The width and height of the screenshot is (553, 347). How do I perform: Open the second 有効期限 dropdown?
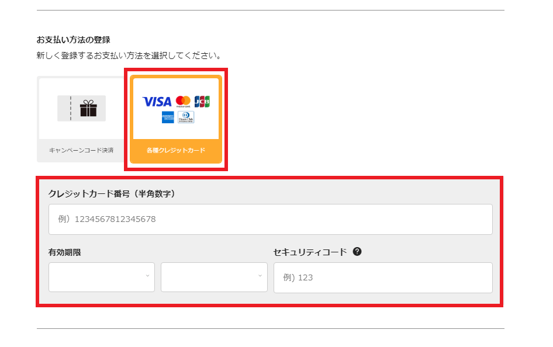(214, 277)
